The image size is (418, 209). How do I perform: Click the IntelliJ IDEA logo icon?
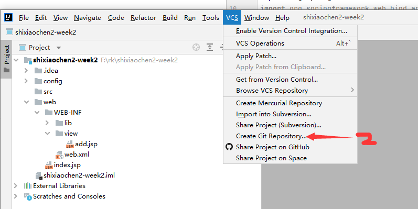pos(8,18)
